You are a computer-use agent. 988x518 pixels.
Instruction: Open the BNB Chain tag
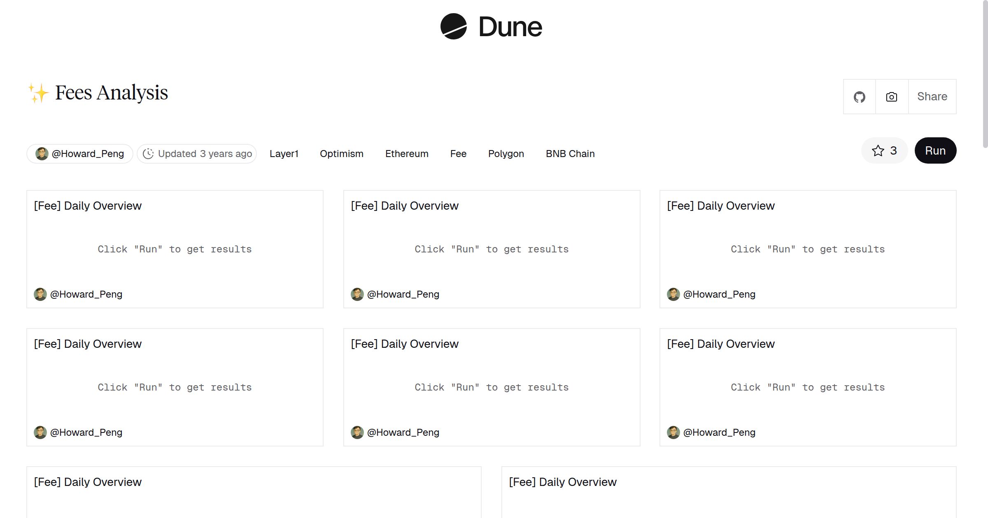click(570, 154)
